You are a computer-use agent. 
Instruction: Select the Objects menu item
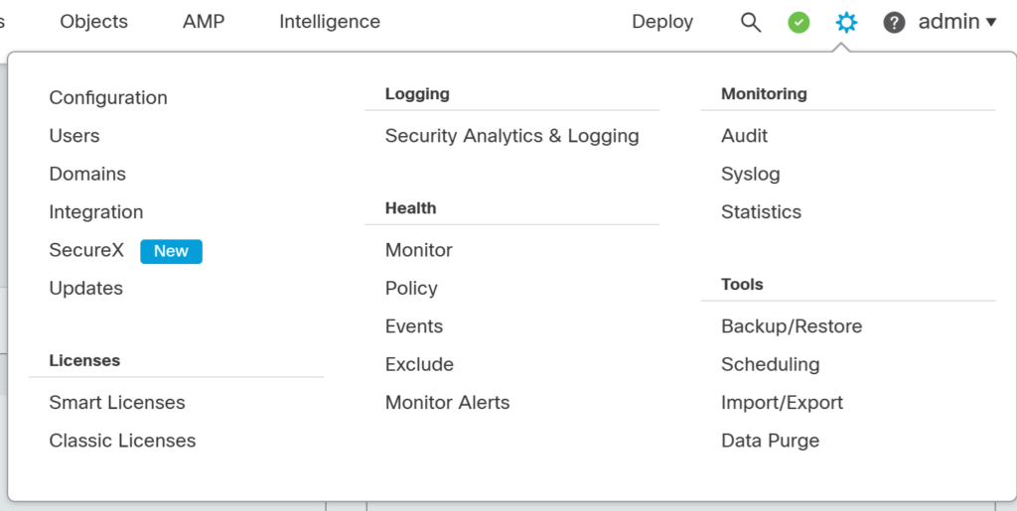pos(93,22)
